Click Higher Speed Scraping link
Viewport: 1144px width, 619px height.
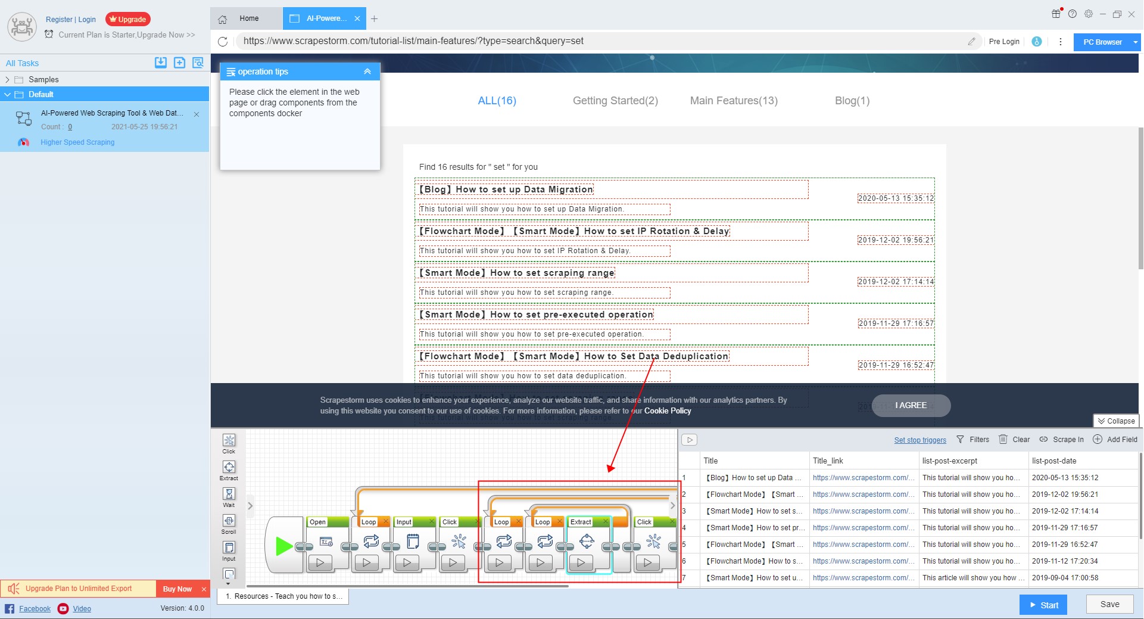[77, 142]
